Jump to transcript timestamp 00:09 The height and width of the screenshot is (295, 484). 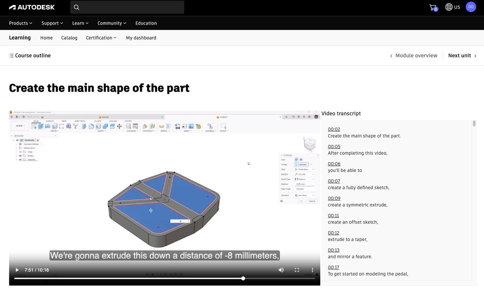(x=334, y=199)
